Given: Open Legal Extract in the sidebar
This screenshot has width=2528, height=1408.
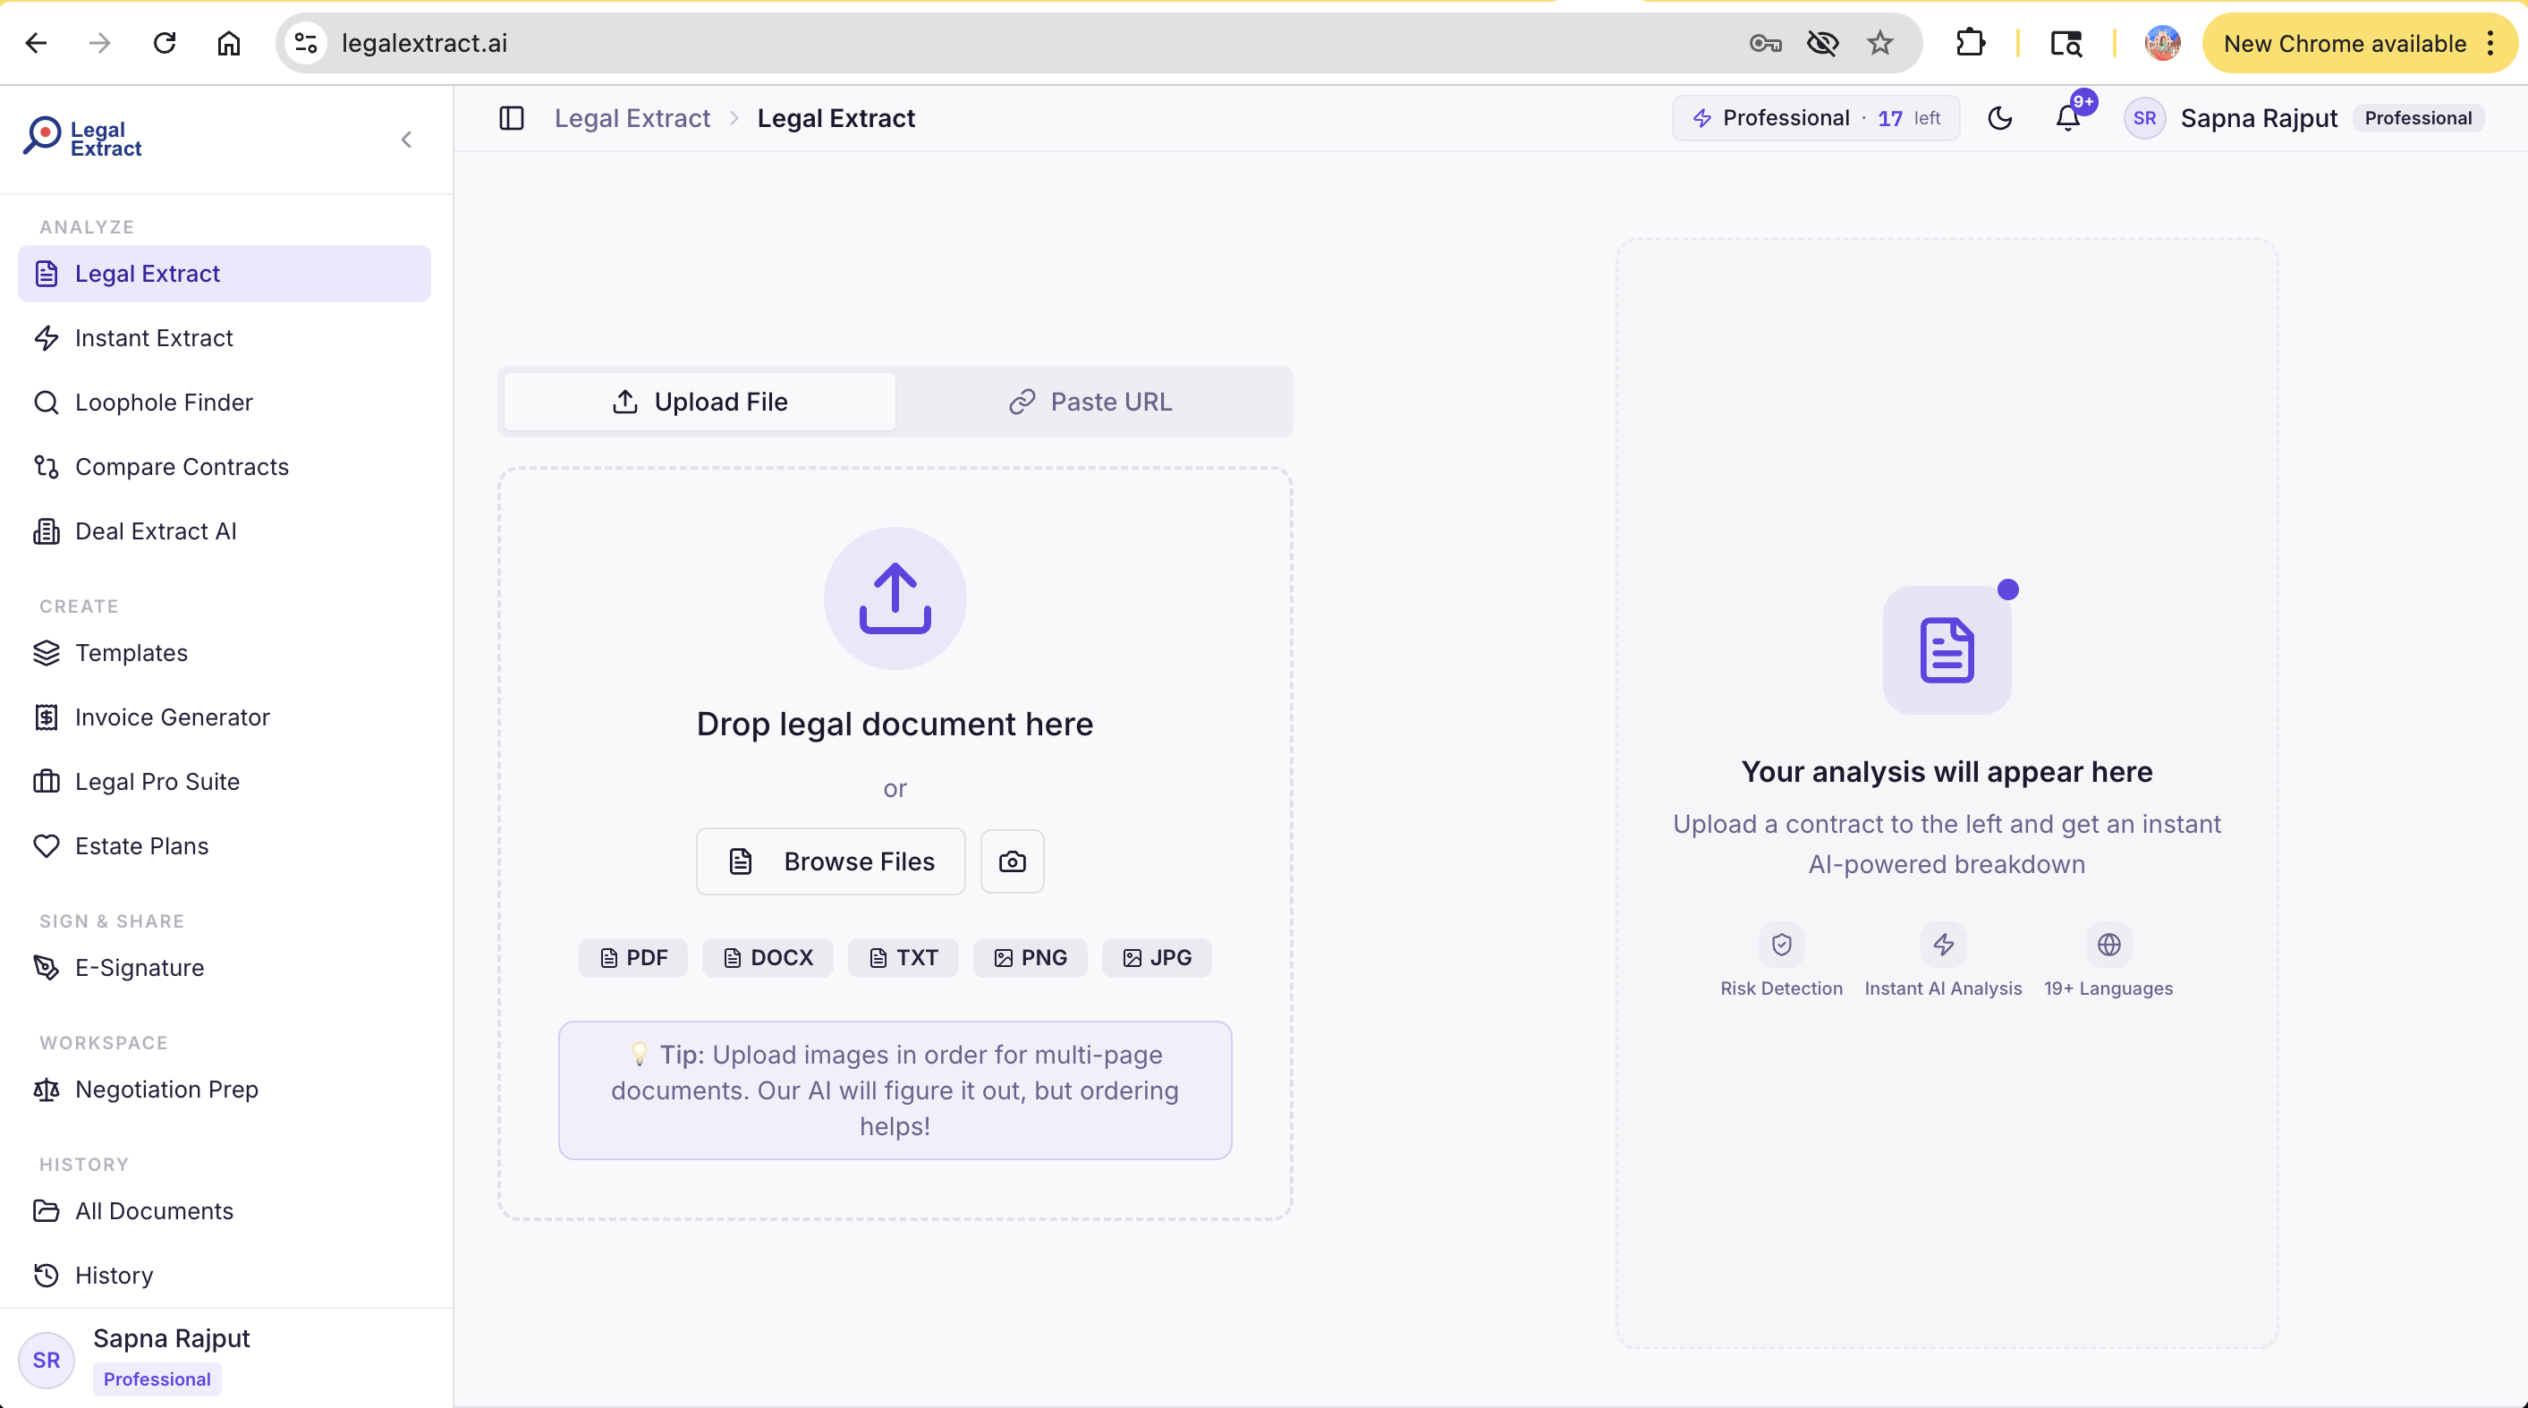Looking at the screenshot, I should tap(224, 274).
